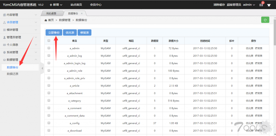The width and height of the screenshot is (276, 136).
Task: Click the 管理员管理 person icon
Action: tap(4, 37)
